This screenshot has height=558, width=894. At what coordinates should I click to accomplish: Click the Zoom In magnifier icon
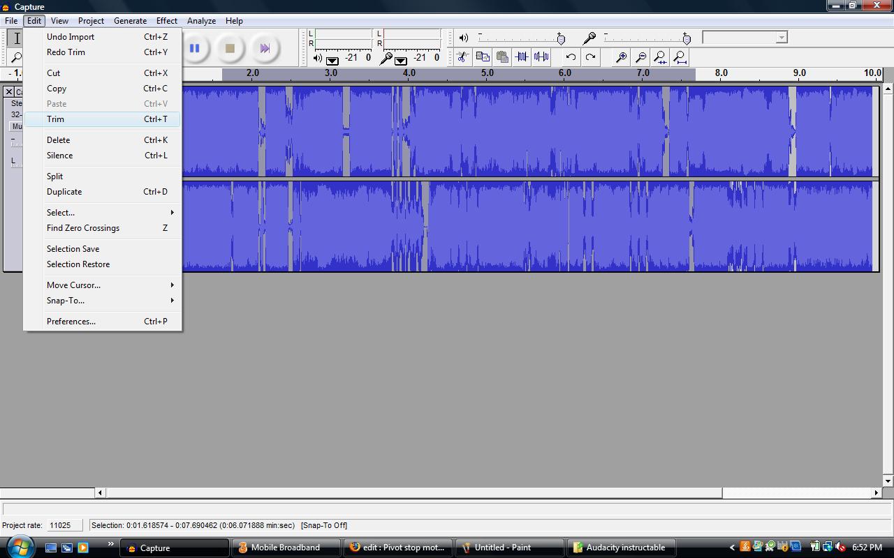pyautogui.click(x=620, y=57)
